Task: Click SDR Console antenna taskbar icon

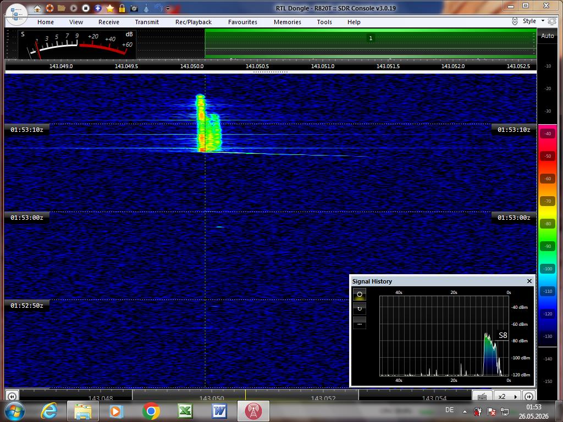Action: 253,411
